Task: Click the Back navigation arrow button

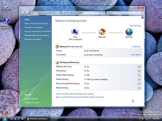Action: 23,13
